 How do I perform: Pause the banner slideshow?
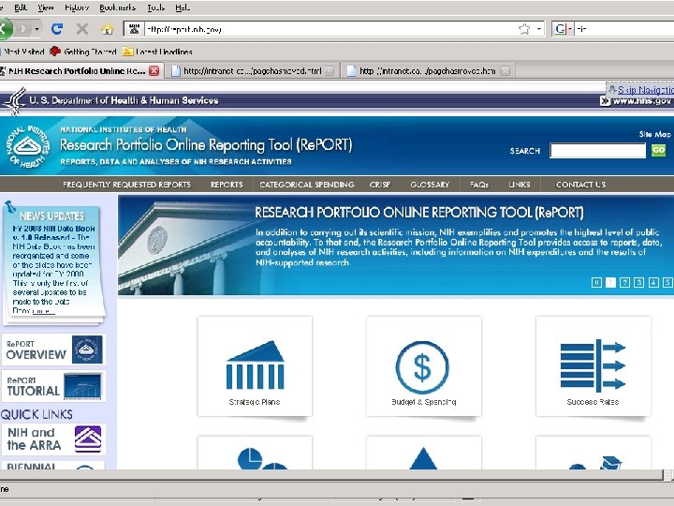596,282
